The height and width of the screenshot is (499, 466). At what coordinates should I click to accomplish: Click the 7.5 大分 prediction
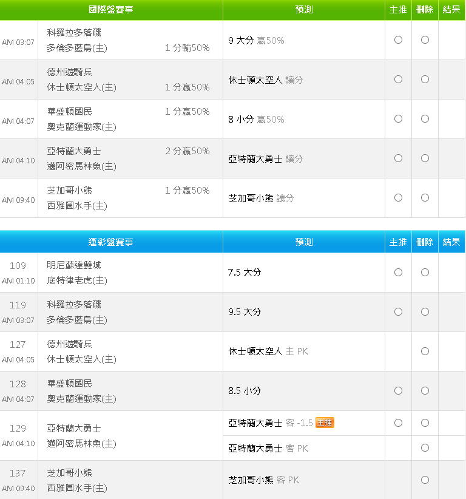tap(245, 273)
